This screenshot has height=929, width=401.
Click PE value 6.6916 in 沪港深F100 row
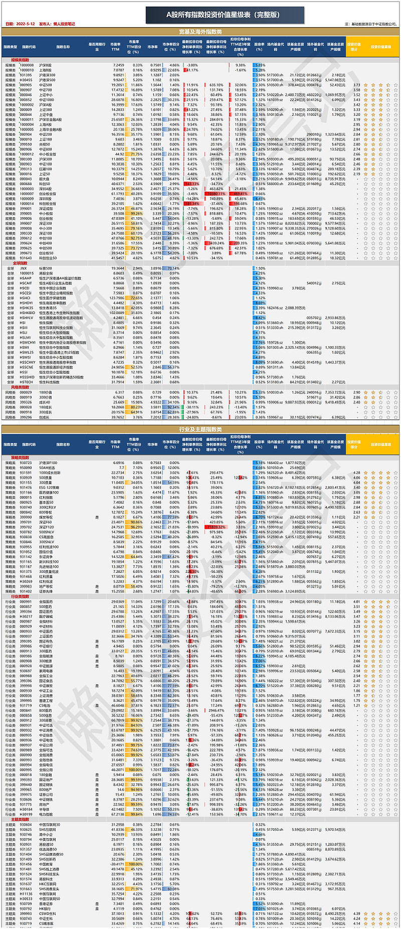[x=119, y=463]
